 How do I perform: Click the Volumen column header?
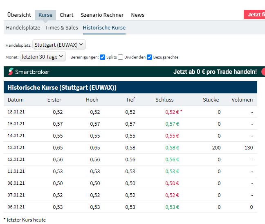(x=242, y=100)
